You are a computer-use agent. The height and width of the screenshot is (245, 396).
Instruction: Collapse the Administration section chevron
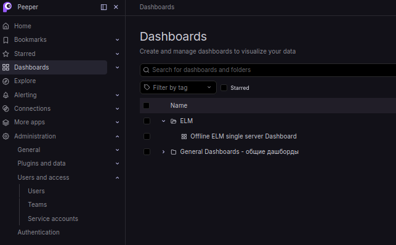pyautogui.click(x=117, y=137)
